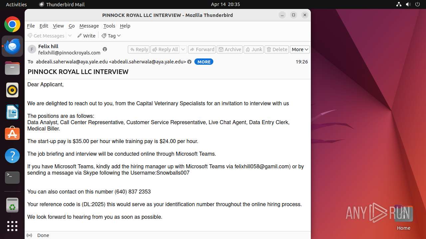Image resolution: width=426 pixels, height=239 pixels.
Task: Expand the Reply All dropdown arrow
Action: tap(183, 49)
